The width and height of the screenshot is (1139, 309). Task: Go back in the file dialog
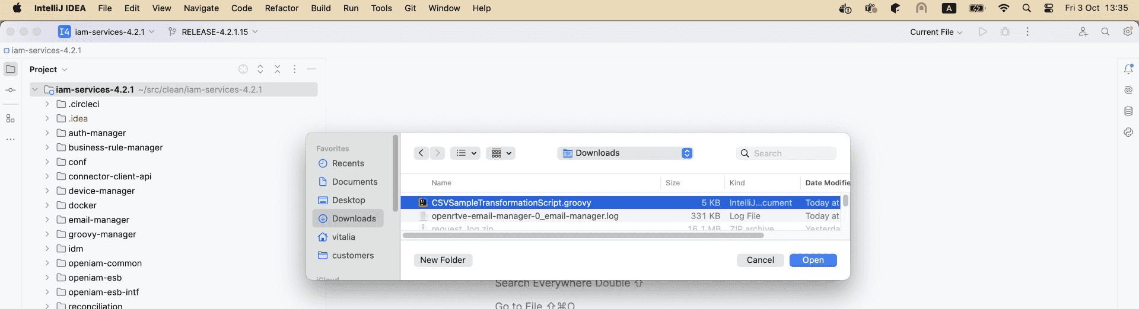(421, 153)
